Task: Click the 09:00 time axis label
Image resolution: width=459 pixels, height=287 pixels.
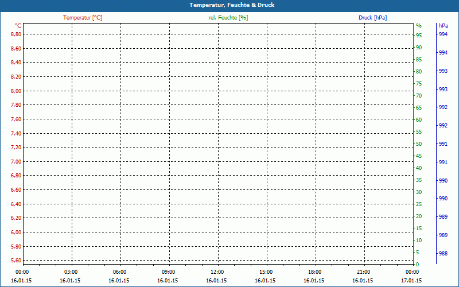Action: point(168,272)
